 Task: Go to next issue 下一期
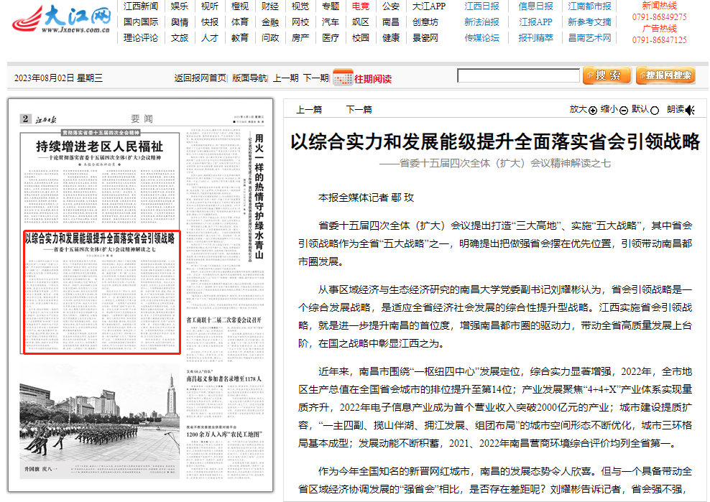(315, 78)
